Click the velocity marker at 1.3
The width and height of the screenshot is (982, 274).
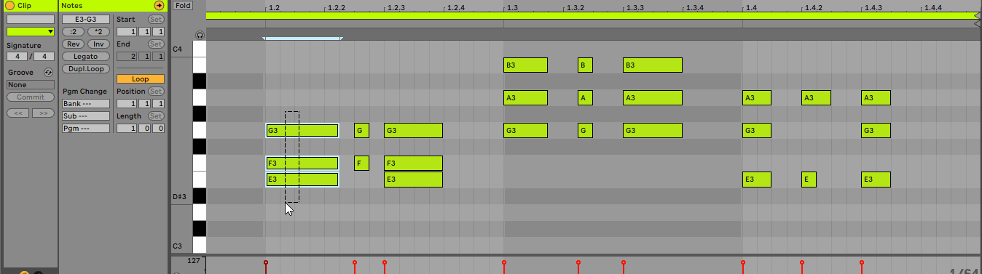(x=504, y=262)
